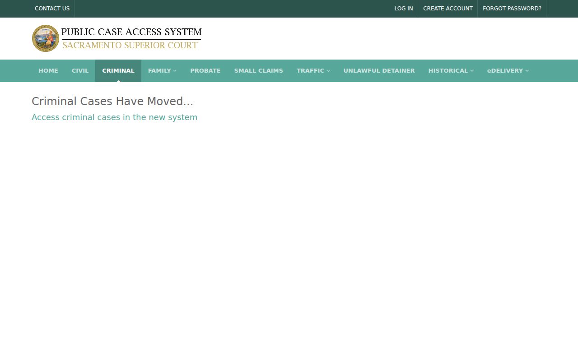Open the eDelivery dropdown menu
The image size is (578, 361).
tap(508, 71)
